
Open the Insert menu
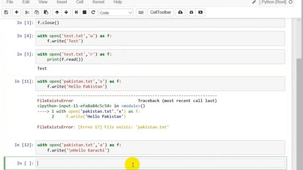pos(62,2)
